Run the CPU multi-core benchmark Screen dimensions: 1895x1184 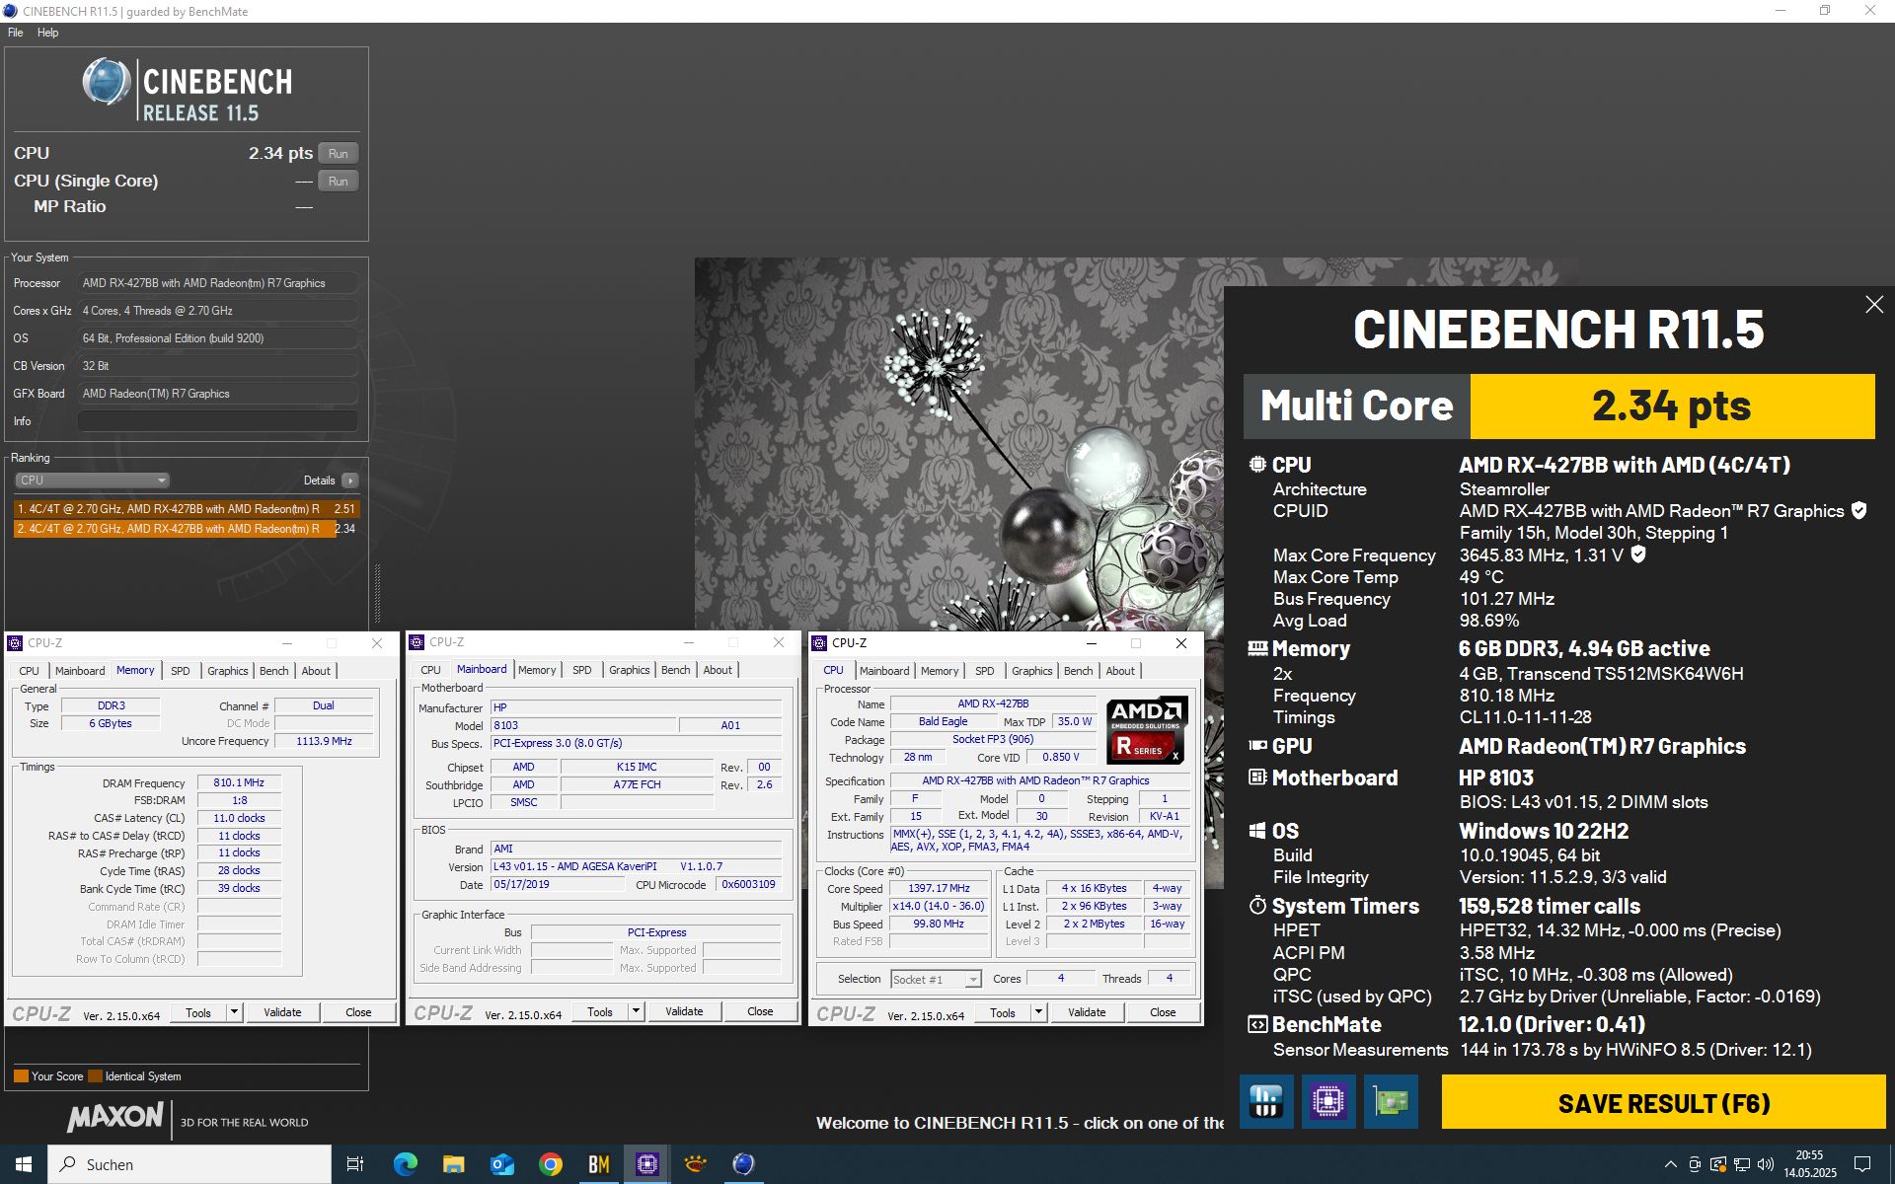pyautogui.click(x=338, y=154)
